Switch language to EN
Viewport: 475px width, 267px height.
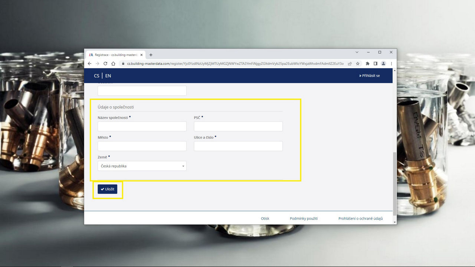(x=108, y=76)
